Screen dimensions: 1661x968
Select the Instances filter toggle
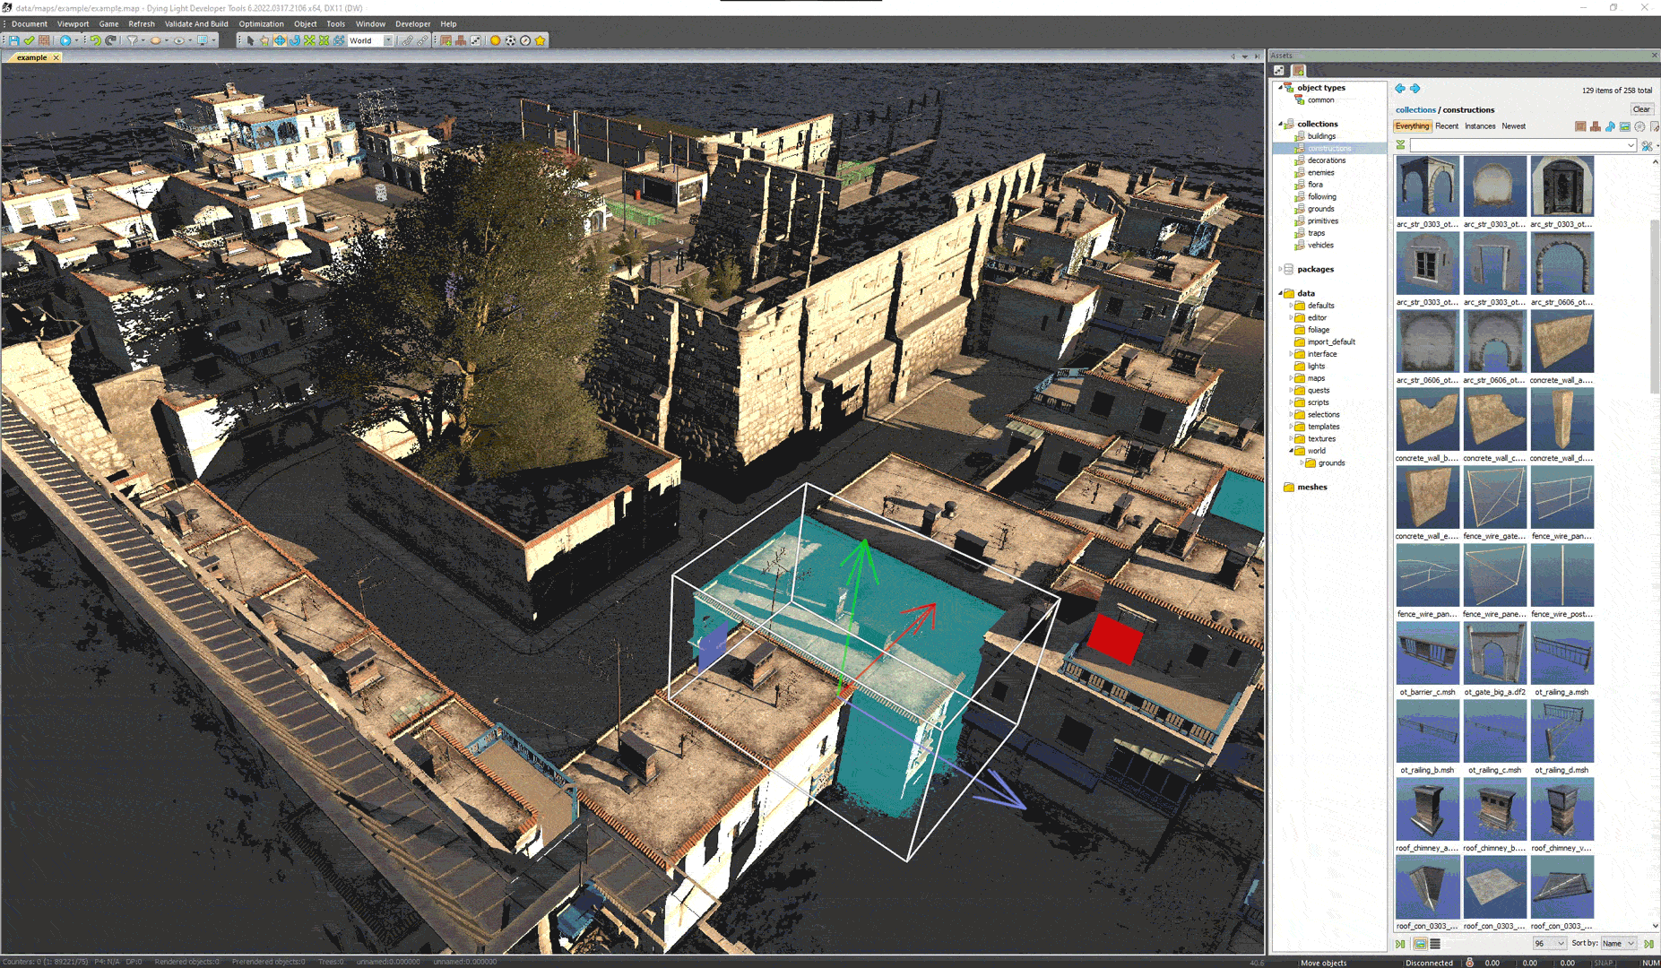[x=1480, y=126]
